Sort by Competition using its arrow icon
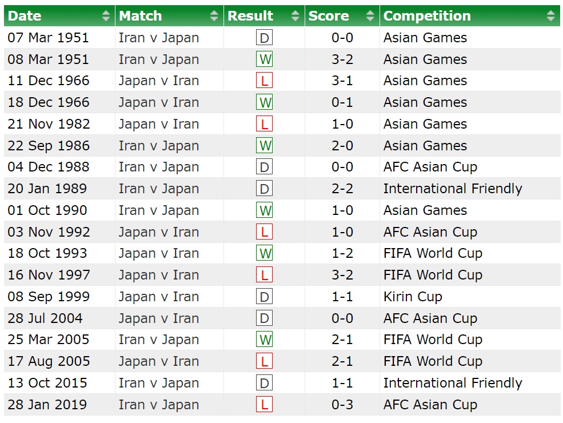 coord(550,16)
